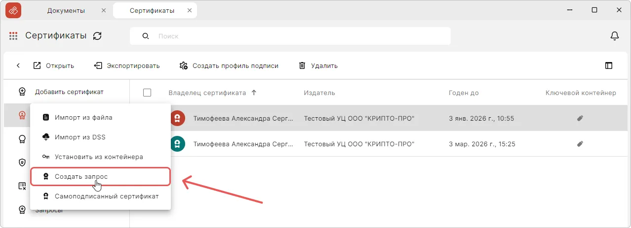Viewport: 631px width, 228px height.
Task: Click Создать профиль подписи button
Action: [x=229, y=65]
